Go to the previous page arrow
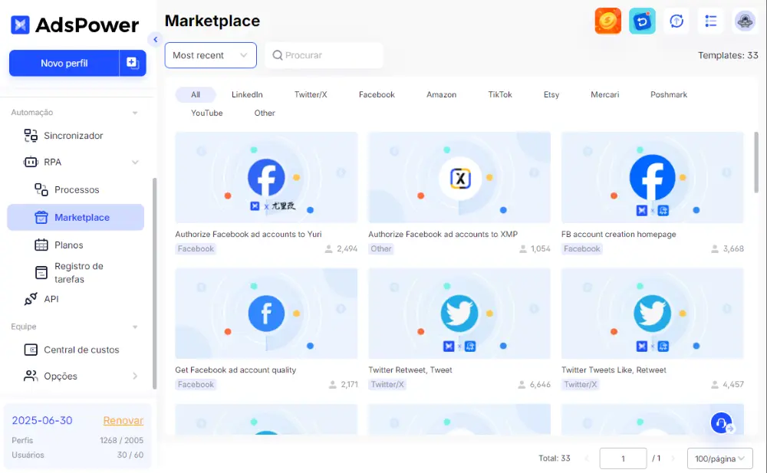The height and width of the screenshot is (473, 767). (x=587, y=458)
